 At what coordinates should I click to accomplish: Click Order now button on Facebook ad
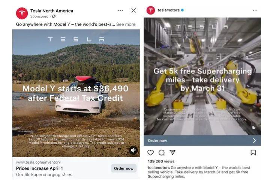[124, 168]
